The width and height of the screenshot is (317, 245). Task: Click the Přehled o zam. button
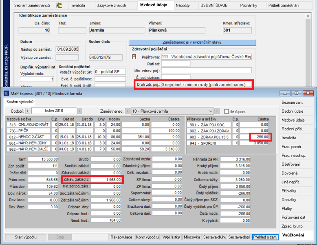coord(265,237)
